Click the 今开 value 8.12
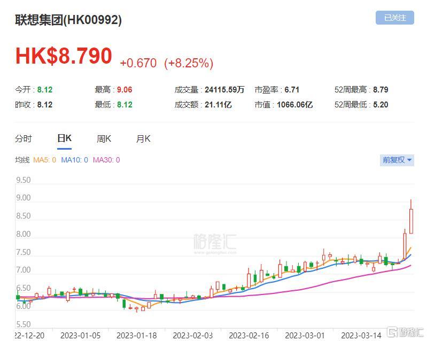427x341 pixels. [45, 90]
